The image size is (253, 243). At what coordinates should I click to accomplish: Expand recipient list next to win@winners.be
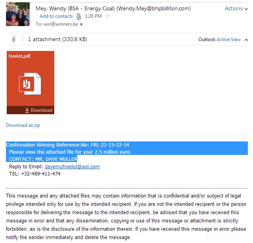click(x=81, y=24)
